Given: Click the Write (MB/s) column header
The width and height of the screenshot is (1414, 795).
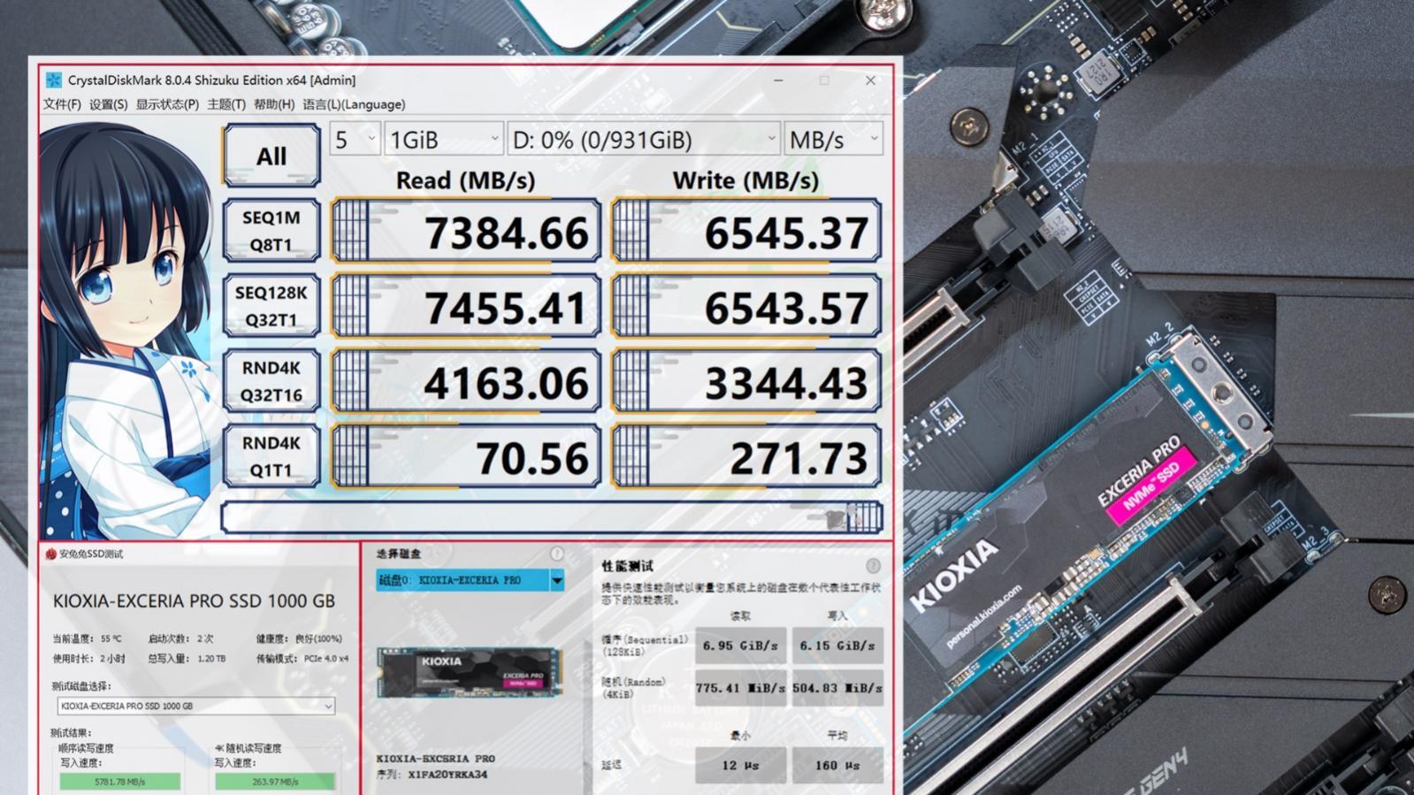Looking at the screenshot, I should pyautogui.click(x=745, y=180).
